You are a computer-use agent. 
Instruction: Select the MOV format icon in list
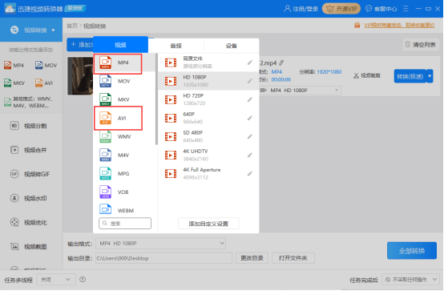[x=105, y=81]
